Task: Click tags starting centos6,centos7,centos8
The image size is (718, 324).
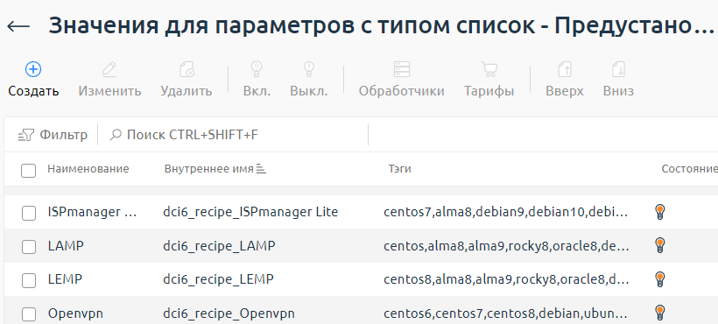Action: point(506,314)
